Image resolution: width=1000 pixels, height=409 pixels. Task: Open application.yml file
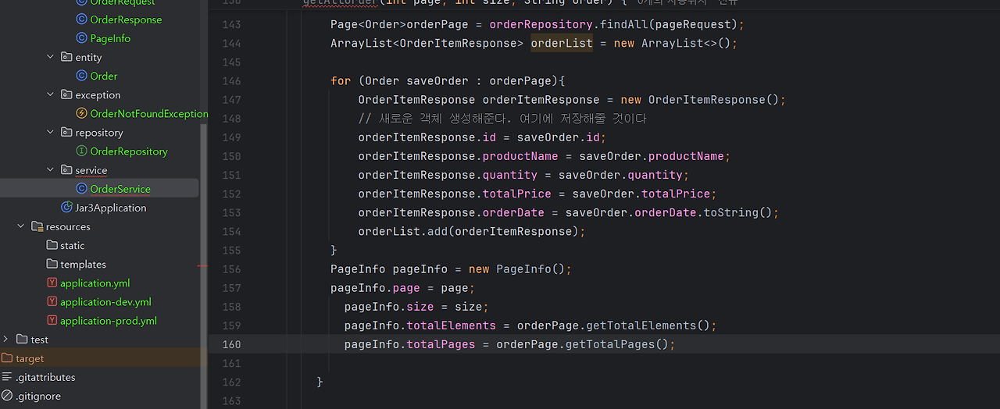[95, 283]
